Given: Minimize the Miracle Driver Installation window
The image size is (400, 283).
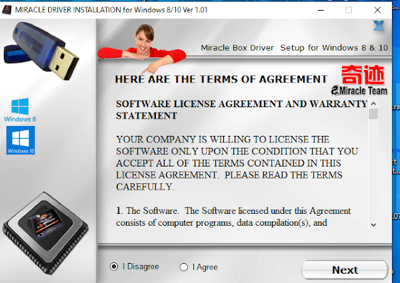Looking at the screenshot, I should click(x=321, y=10).
